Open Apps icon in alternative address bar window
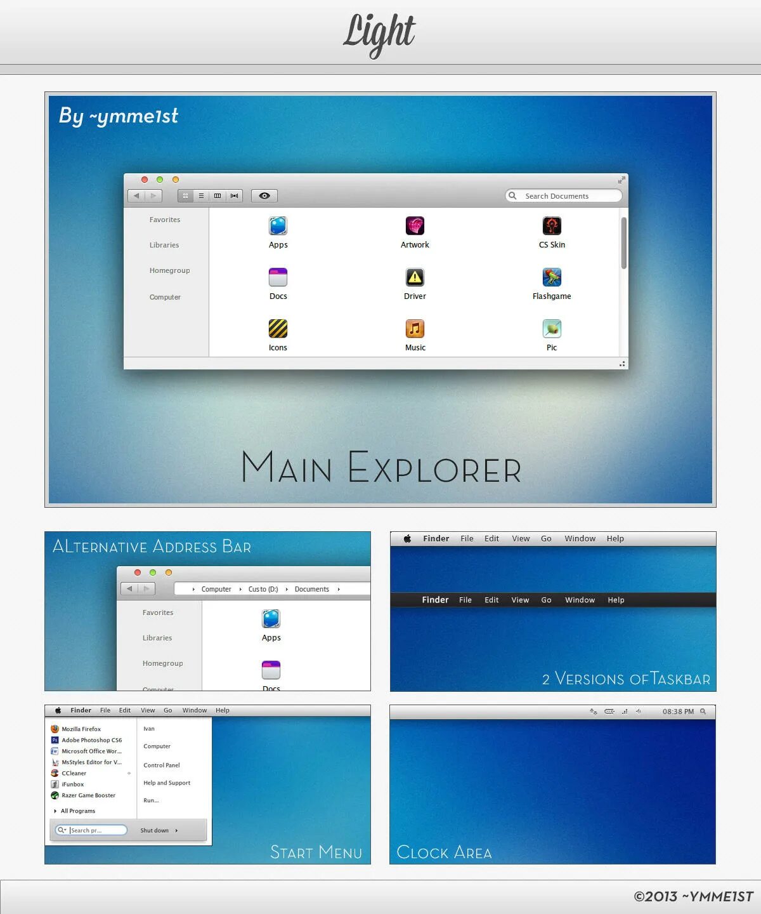This screenshot has height=914, width=761. (x=271, y=619)
